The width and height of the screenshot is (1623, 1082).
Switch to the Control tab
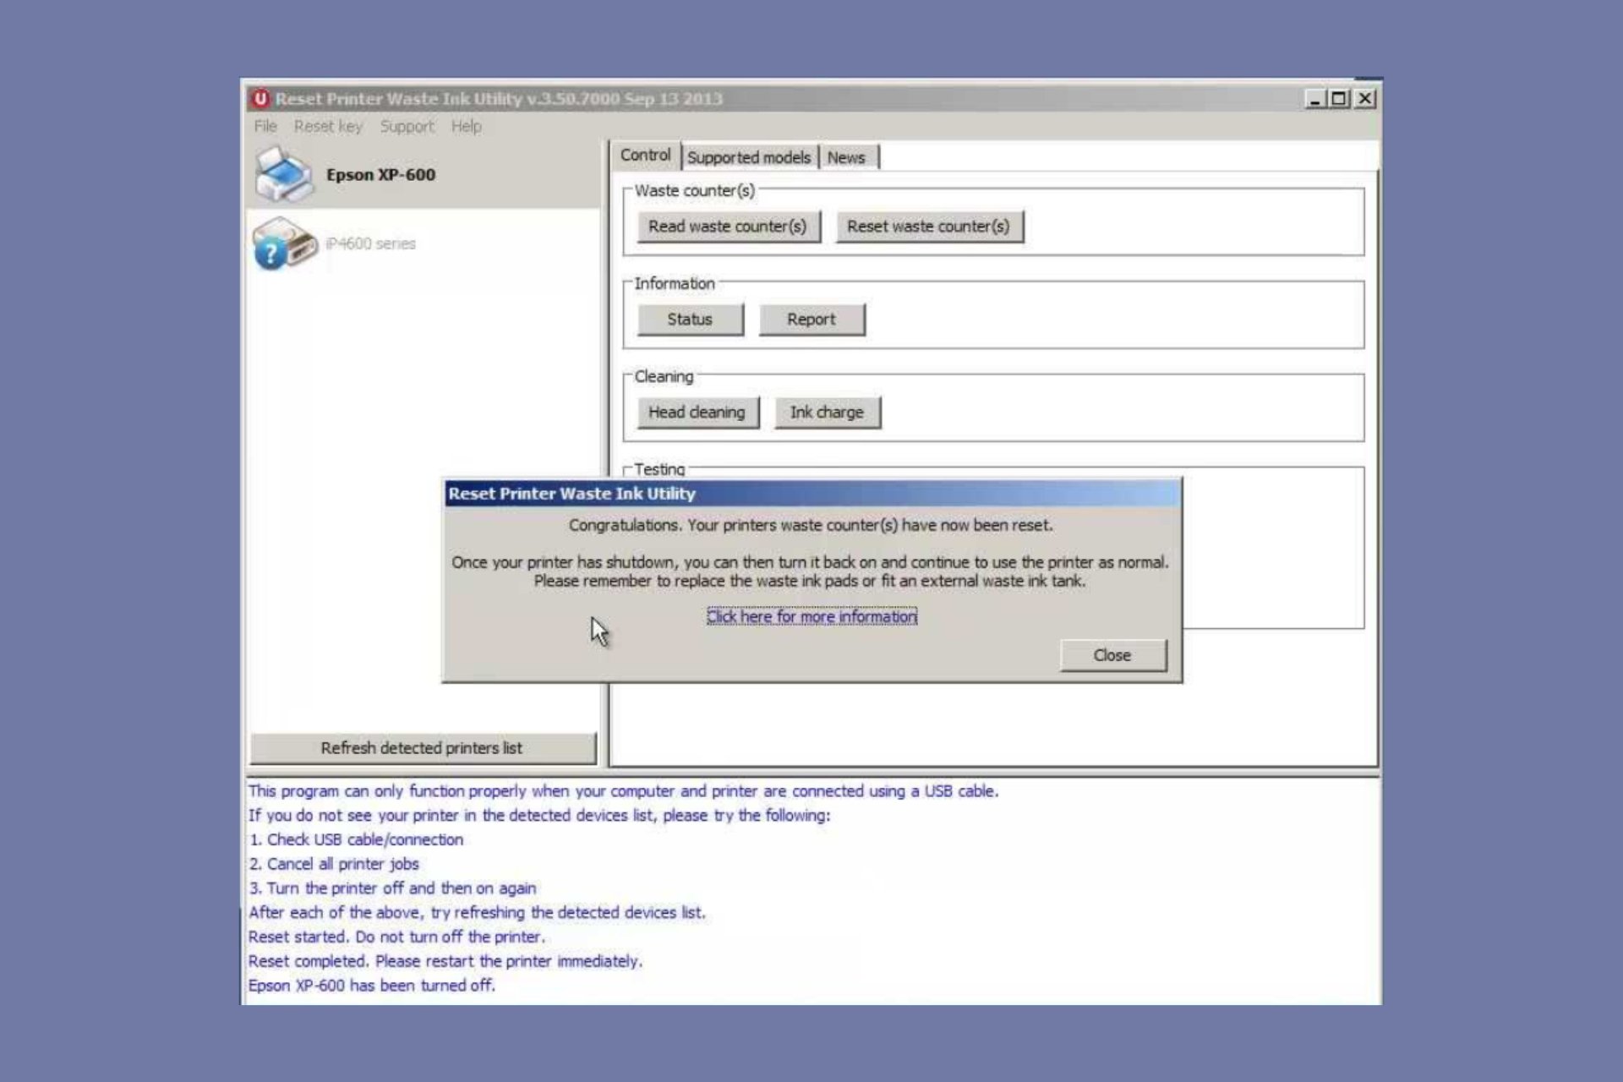click(x=645, y=156)
